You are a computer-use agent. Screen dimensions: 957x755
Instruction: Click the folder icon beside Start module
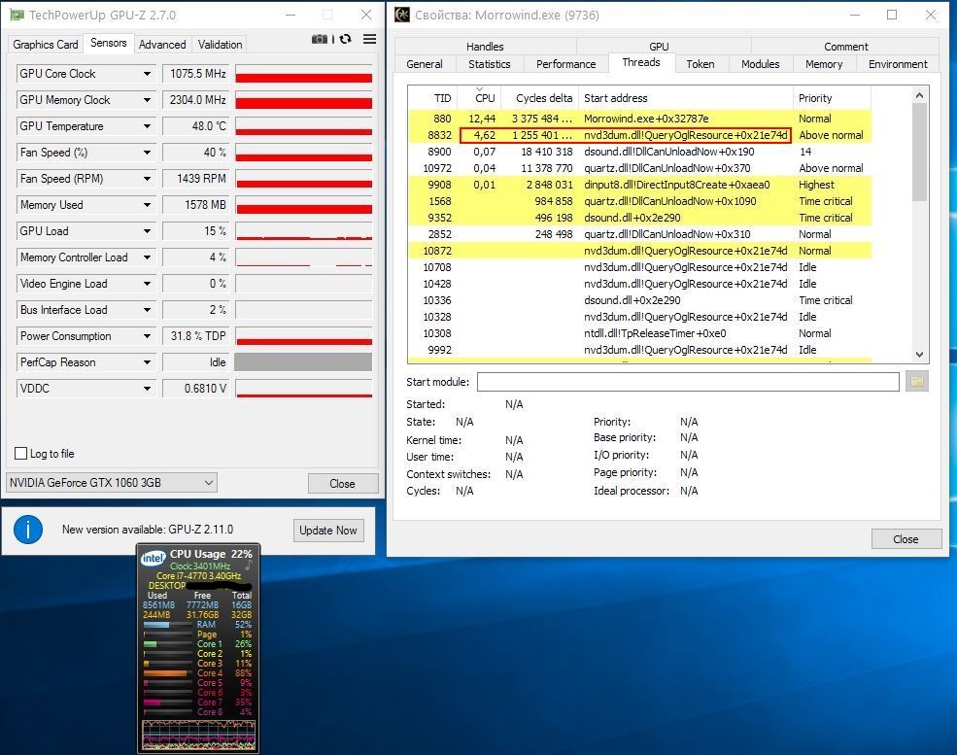coord(916,382)
